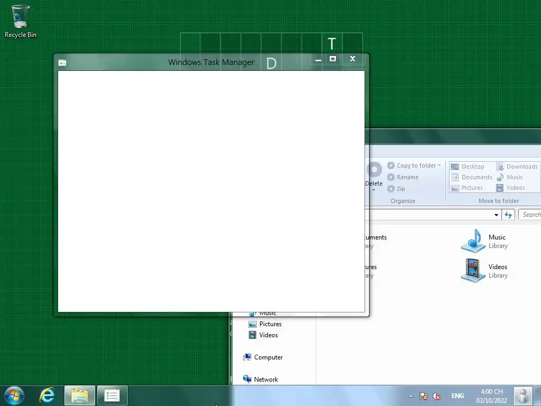
Task: Move to Downloads folder in Explorer ribbon
Action: point(517,167)
